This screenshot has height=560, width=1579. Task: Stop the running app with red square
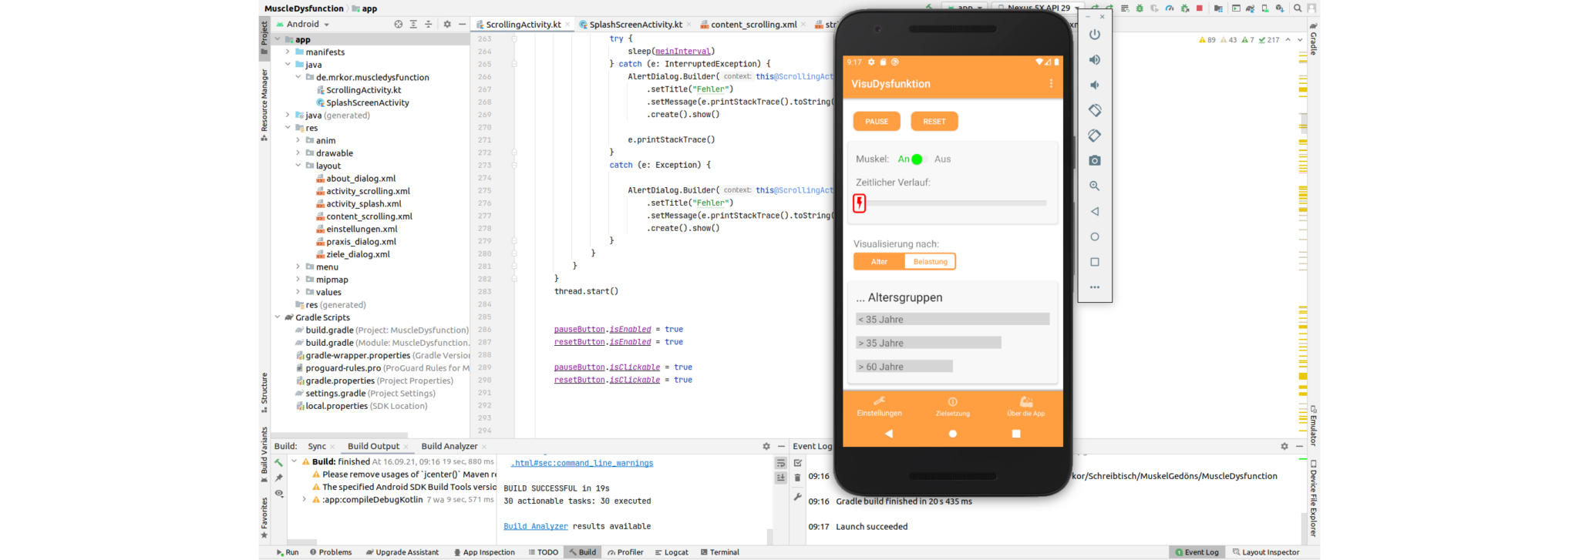[x=1199, y=8]
